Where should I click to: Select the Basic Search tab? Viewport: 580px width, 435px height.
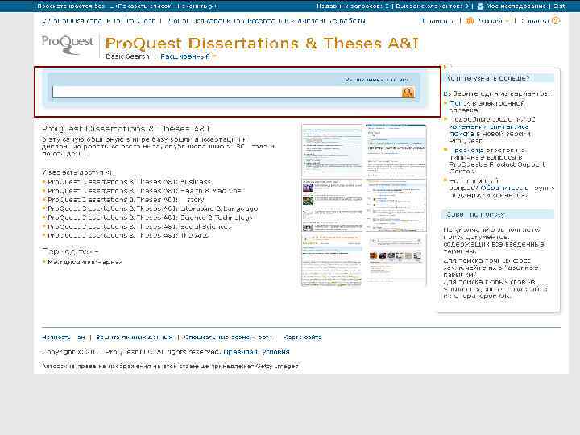pyautogui.click(x=127, y=56)
